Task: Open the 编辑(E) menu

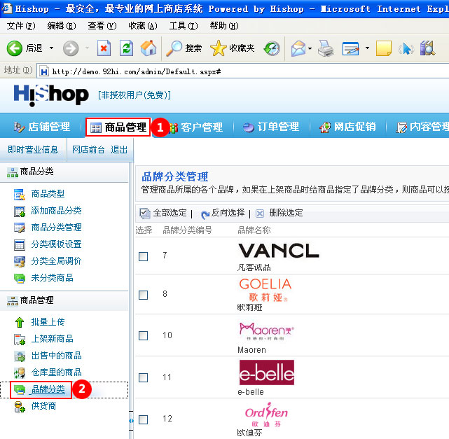Action: (x=62, y=26)
